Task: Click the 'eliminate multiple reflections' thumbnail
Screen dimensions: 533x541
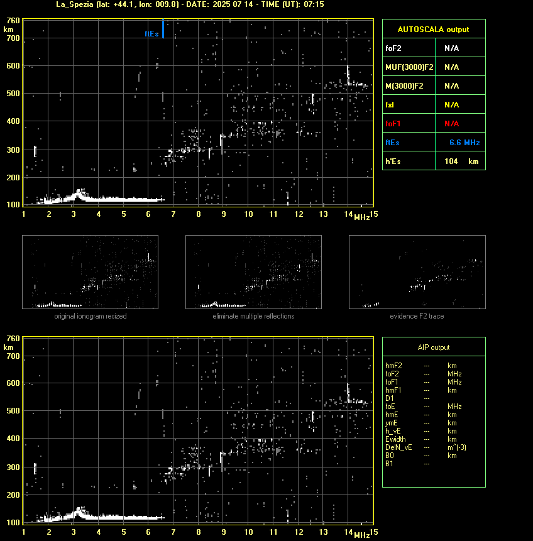Action: point(253,272)
